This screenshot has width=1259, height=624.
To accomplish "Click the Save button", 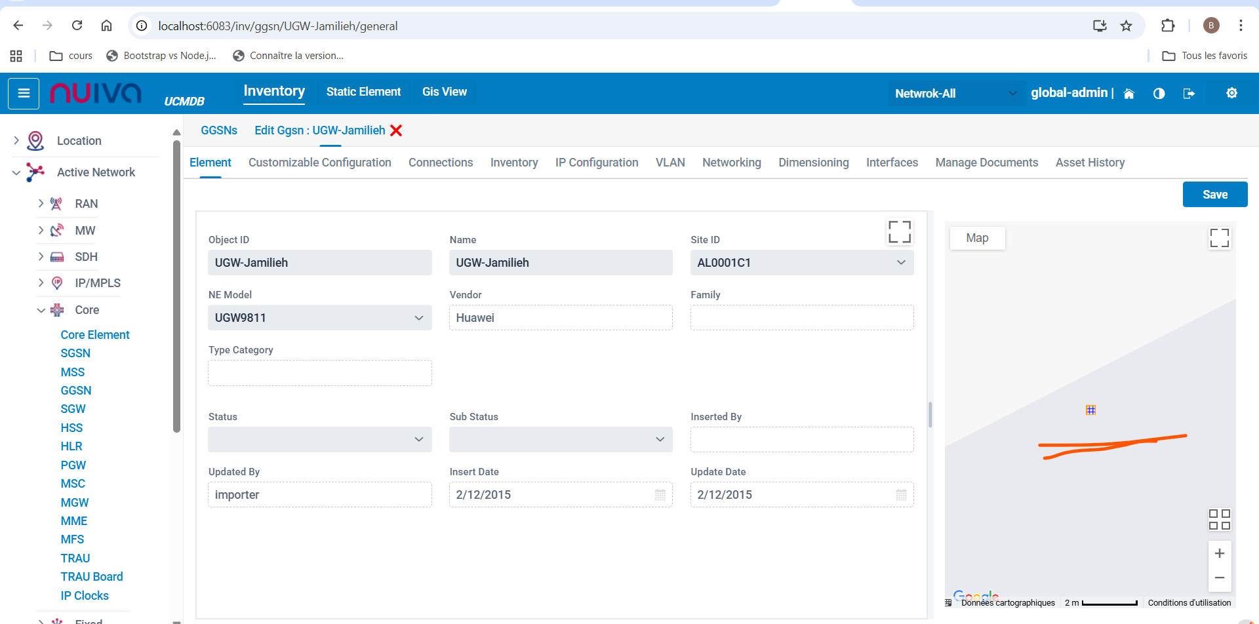I will coord(1214,195).
